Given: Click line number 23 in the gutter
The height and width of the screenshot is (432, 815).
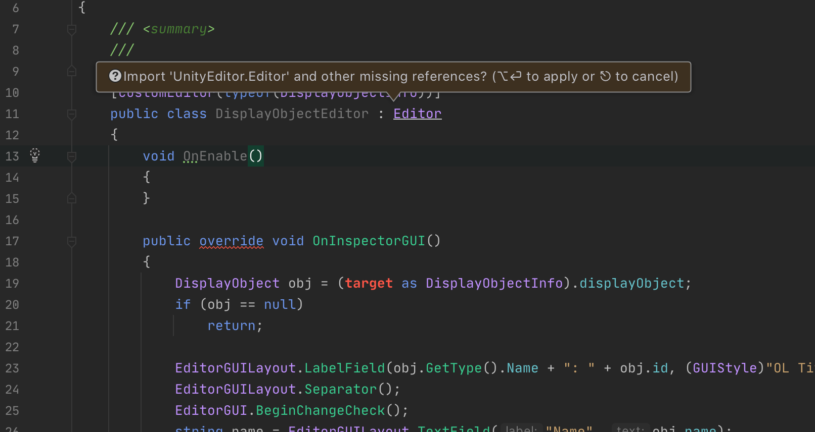Looking at the screenshot, I should click(x=12, y=368).
